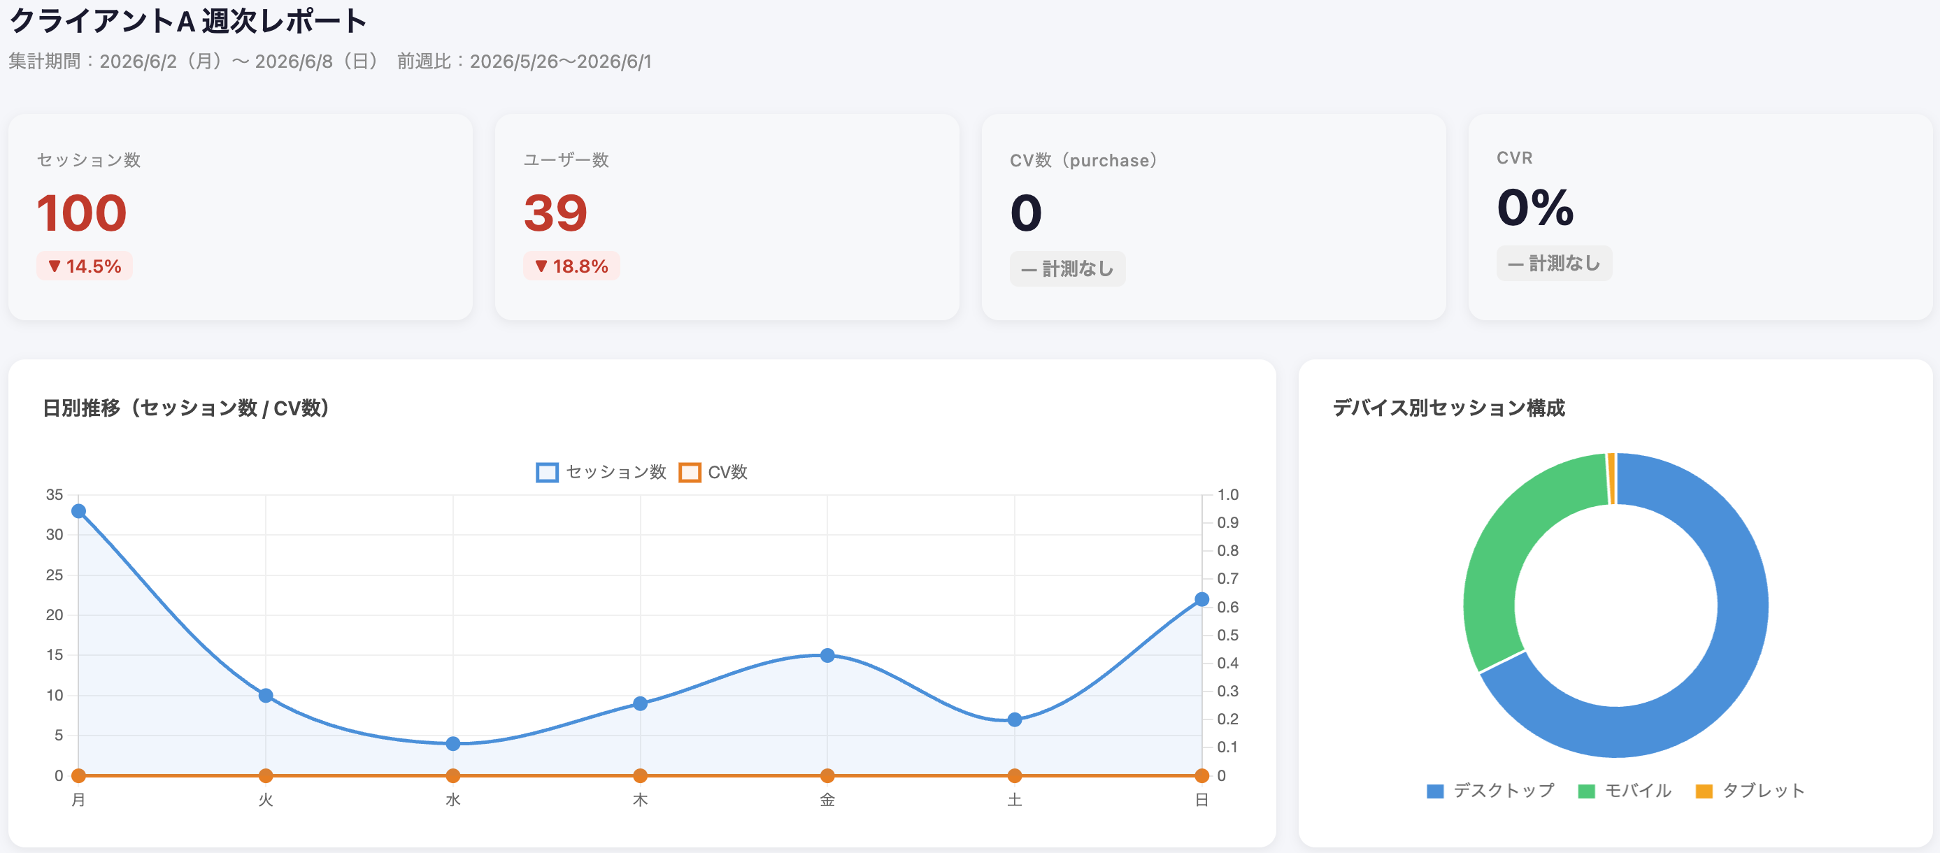Click the orange CV point on Wednesday (水)

coord(452,775)
